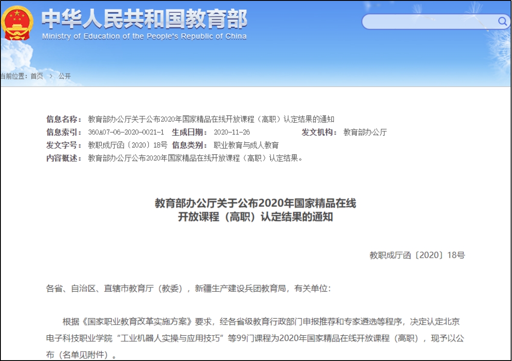Click the issuing agency value 教育部办公厅
Screen dimensions: 512x361
click(365, 132)
